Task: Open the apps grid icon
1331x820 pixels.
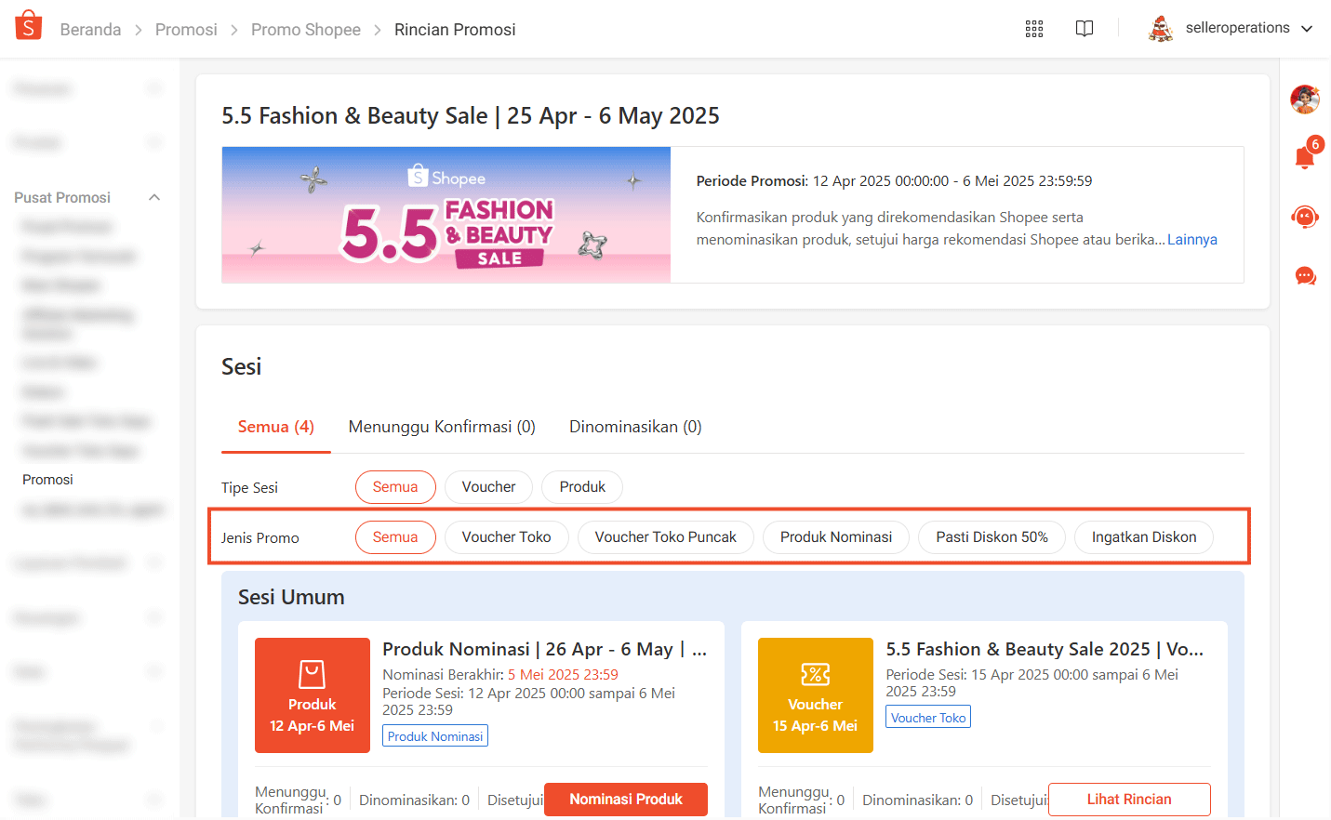Action: [x=1034, y=29]
